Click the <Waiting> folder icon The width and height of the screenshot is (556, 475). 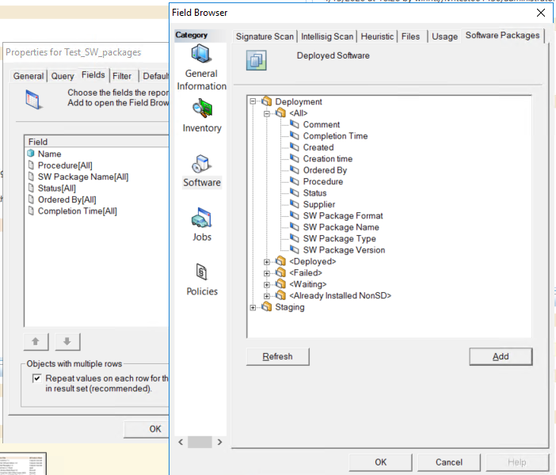click(280, 283)
